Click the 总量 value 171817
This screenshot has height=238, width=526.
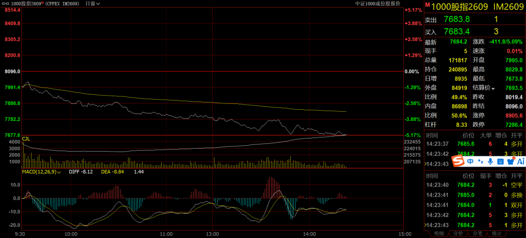click(458, 61)
